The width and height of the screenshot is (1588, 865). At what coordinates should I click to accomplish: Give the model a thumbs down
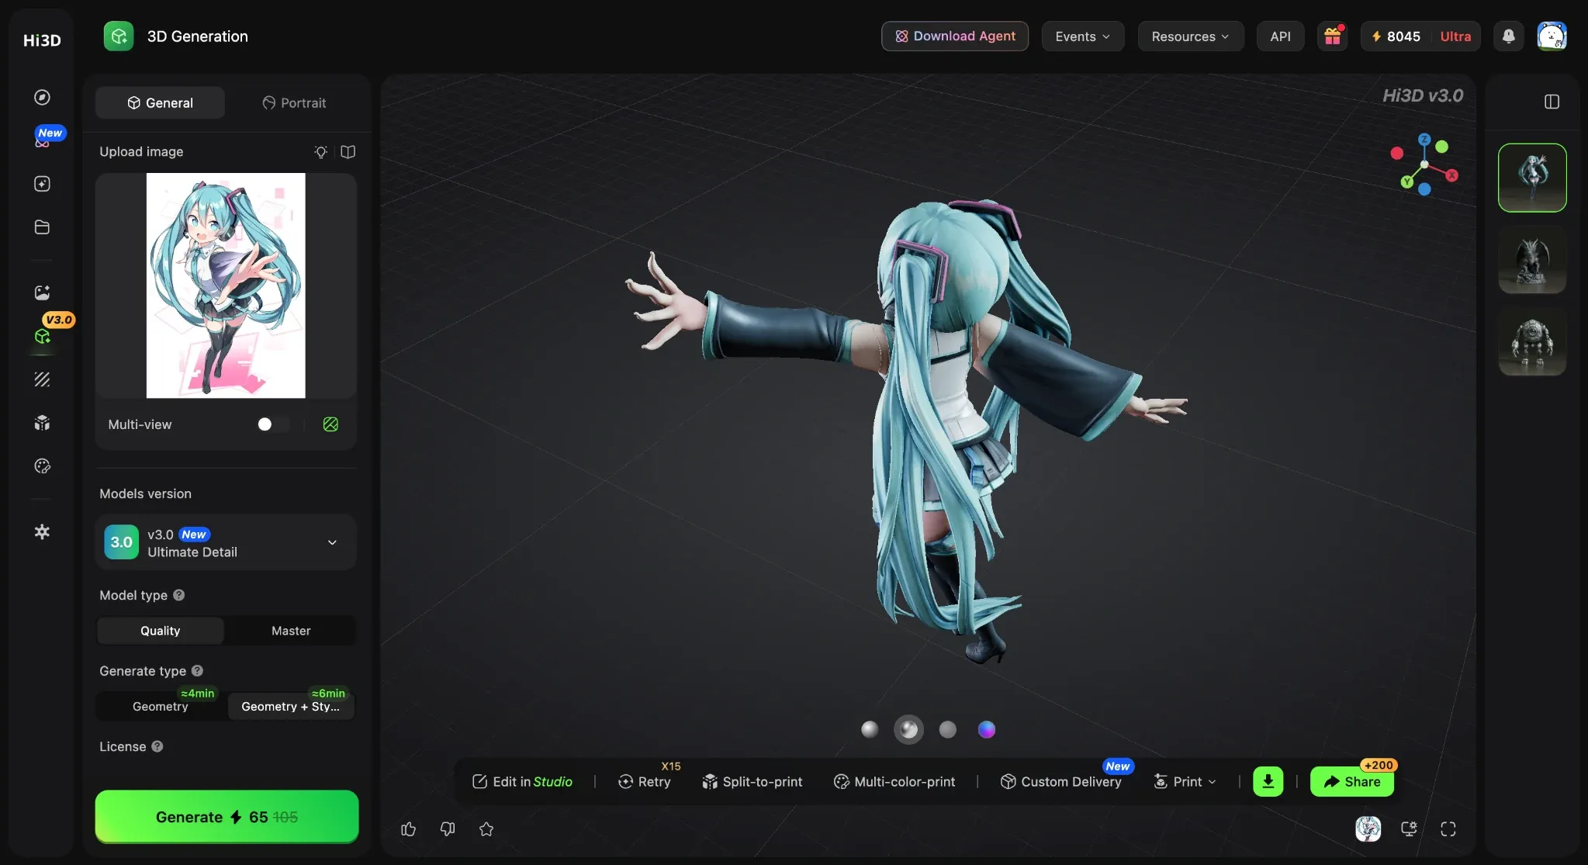pyautogui.click(x=448, y=829)
